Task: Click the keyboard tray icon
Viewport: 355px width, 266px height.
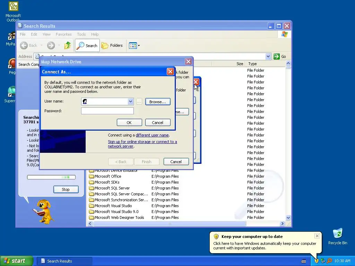Action: (x=304, y=261)
